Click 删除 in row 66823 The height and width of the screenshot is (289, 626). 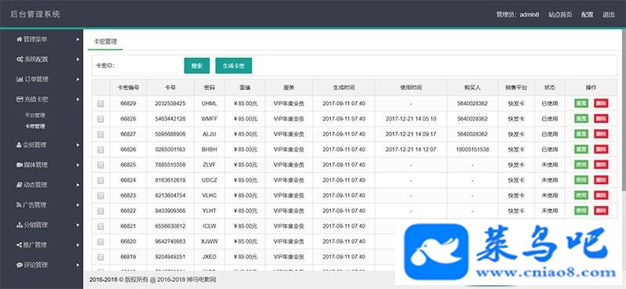click(x=601, y=195)
